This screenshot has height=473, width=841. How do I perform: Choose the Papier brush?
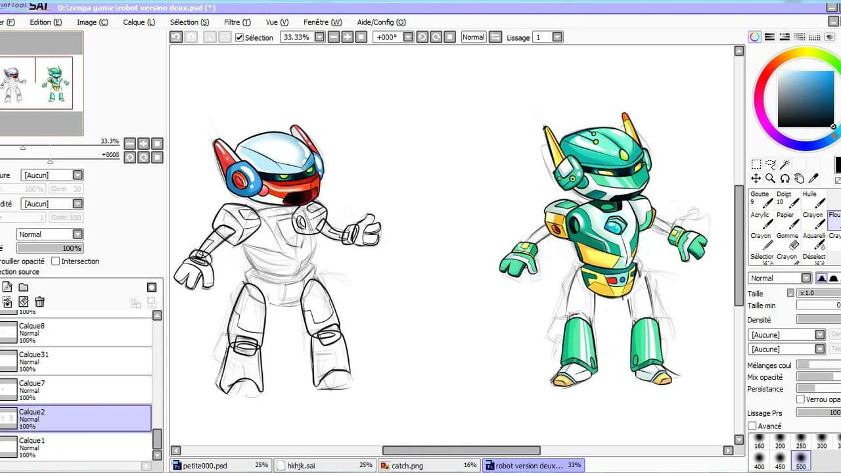(787, 220)
